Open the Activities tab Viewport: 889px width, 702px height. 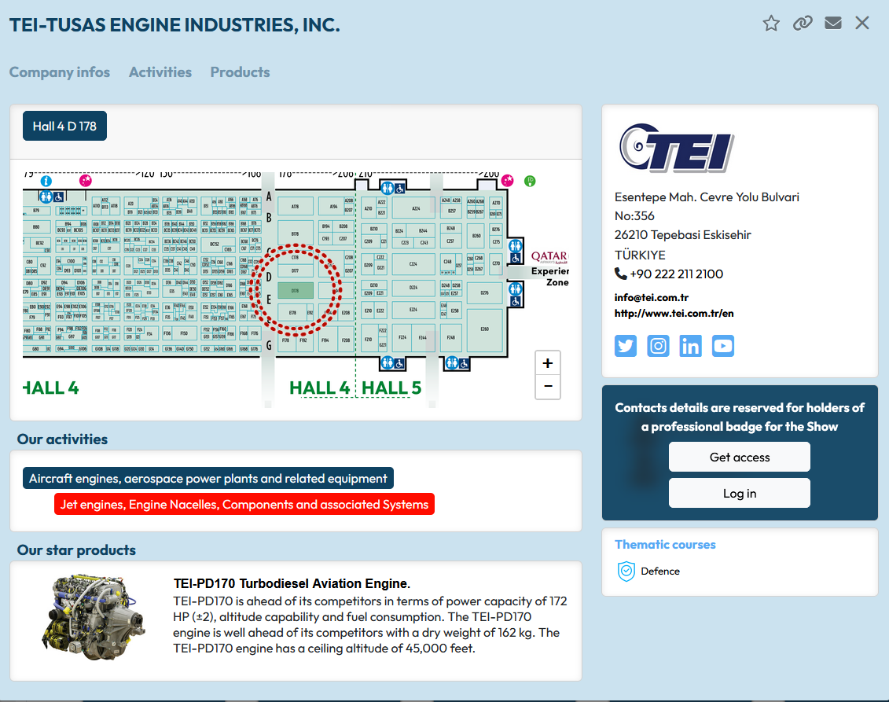click(x=160, y=72)
